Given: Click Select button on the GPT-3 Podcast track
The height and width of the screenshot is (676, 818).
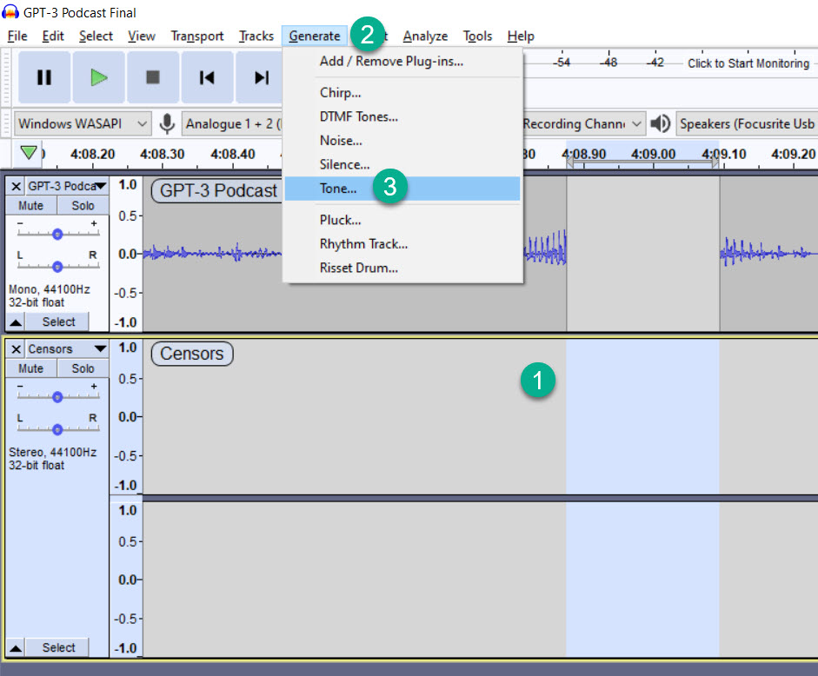Looking at the screenshot, I should [x=58, y=321].
